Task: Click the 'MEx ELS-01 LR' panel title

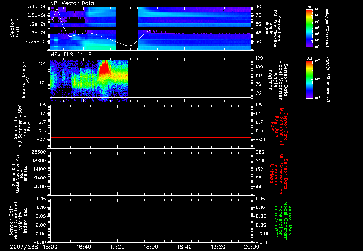Action: (x=71, y=55)
